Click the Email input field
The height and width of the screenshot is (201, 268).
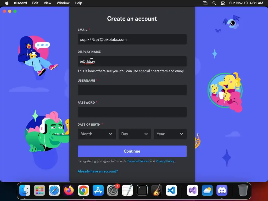(x=132, y=39)
